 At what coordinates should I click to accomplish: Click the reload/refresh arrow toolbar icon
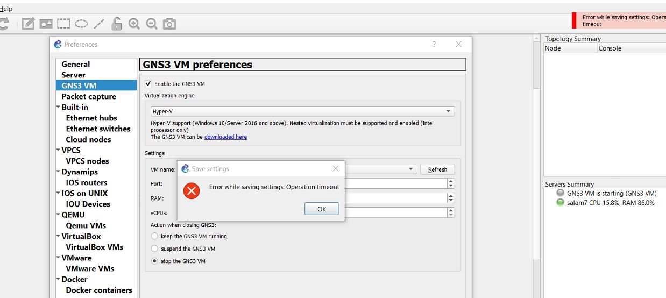4,24
